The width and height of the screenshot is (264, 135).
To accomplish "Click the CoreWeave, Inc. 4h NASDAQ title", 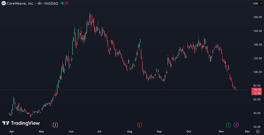I will 32,3.
